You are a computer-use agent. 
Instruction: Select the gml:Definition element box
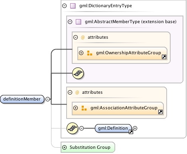tap(113, 128)
